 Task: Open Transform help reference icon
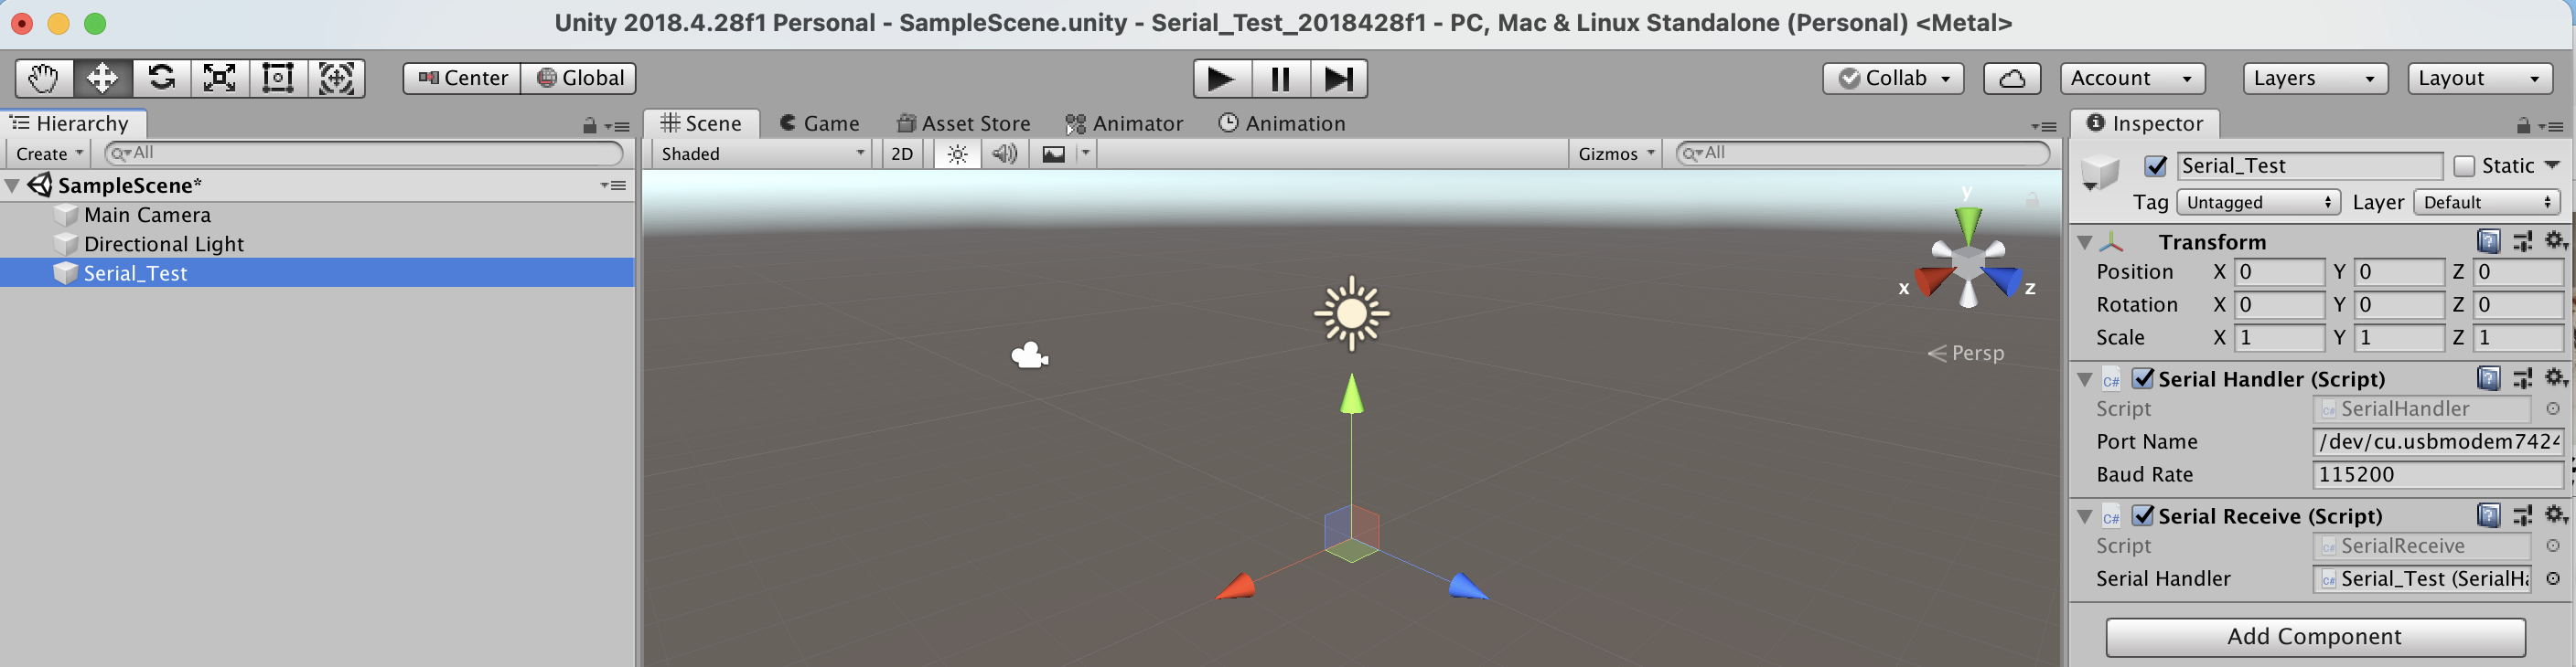pos(2489,240)
